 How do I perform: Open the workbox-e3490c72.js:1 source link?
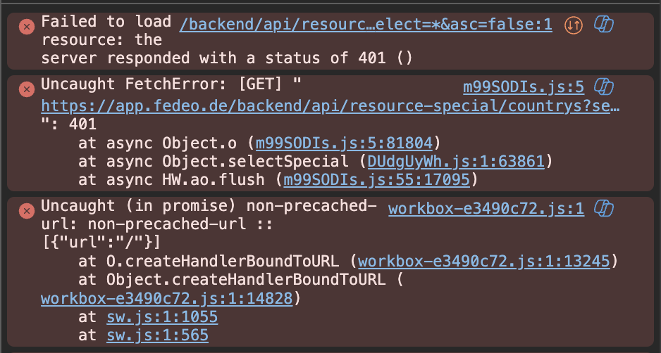pyautogui.click(x=486, y=208)
